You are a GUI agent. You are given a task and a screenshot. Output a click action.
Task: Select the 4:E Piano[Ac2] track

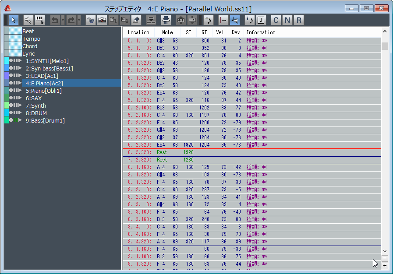pos(71,83)
